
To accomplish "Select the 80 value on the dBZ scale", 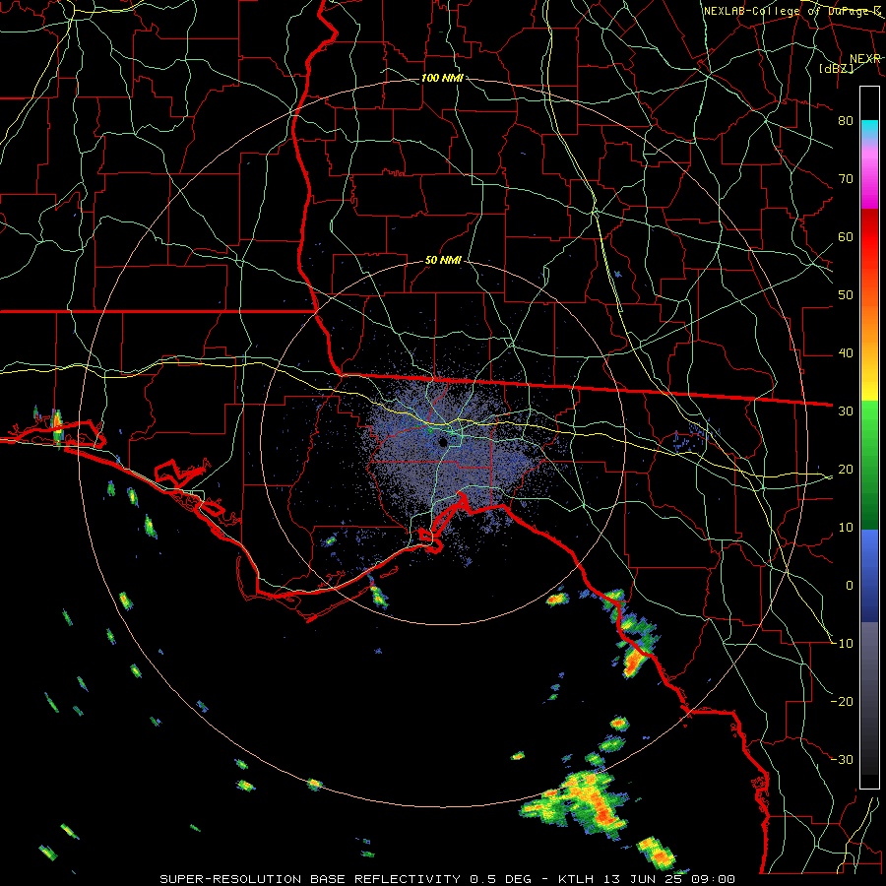I will [x=846, y=121].
